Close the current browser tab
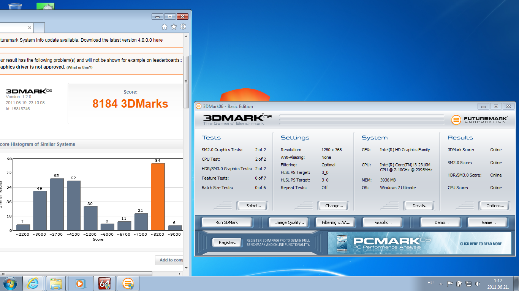This screenshot has height=291, width=519. coord(30,28)
